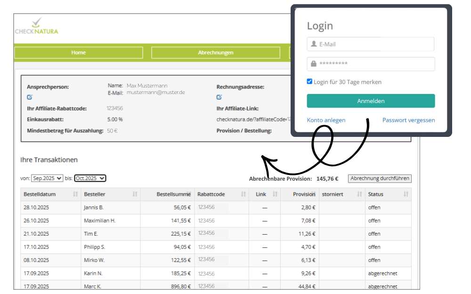The image size is (471, 294).
Task: Click the 'Abrechnung durchführen' button
Action: coord(380,178)
